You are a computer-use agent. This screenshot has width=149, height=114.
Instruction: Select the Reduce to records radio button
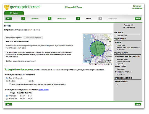(7, 81)
